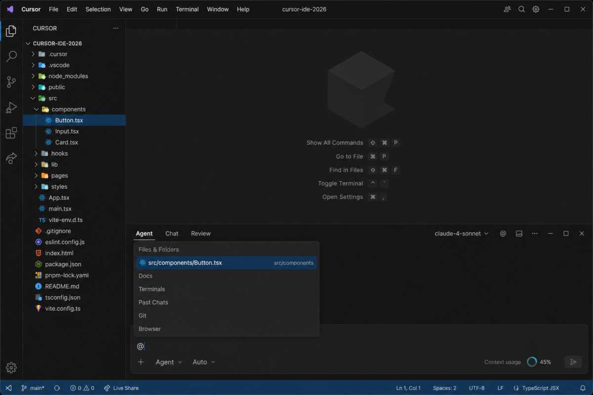The height and width of the screenshot is (395, 593).
Task: Choose Git in the mention list
Action: [x=226, y=316]
